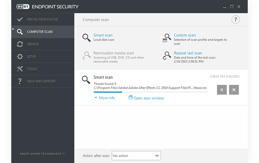
Task: Click the Scanning of USB, DVD description
Action: click(119, 59)
